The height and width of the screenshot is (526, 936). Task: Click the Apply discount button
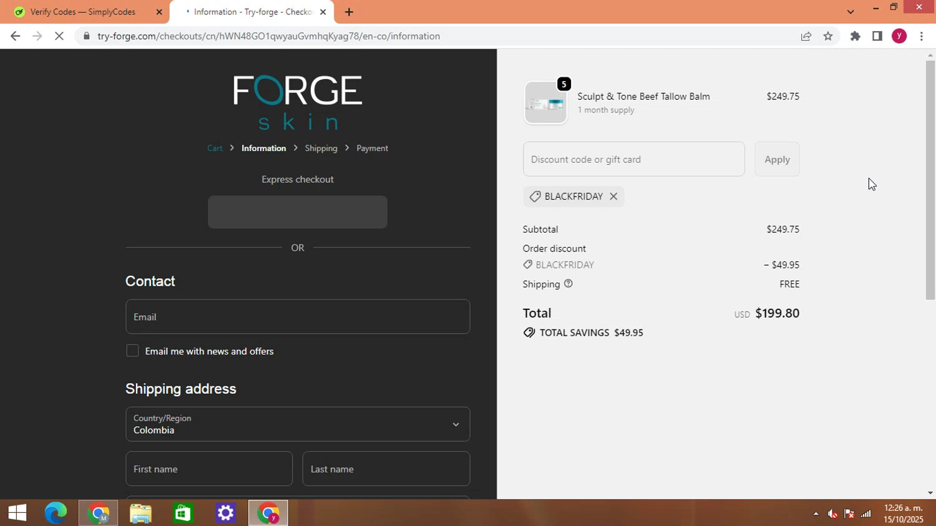[777, 159]
